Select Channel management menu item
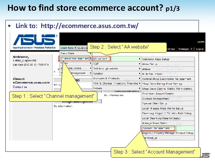This screenshot has width=215, height=161. click(x=74, y=58)
